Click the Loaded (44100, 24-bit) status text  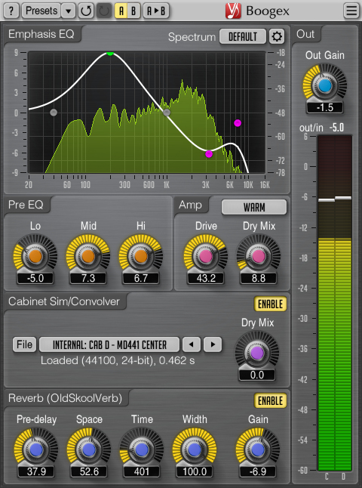[x=118, y=360]
